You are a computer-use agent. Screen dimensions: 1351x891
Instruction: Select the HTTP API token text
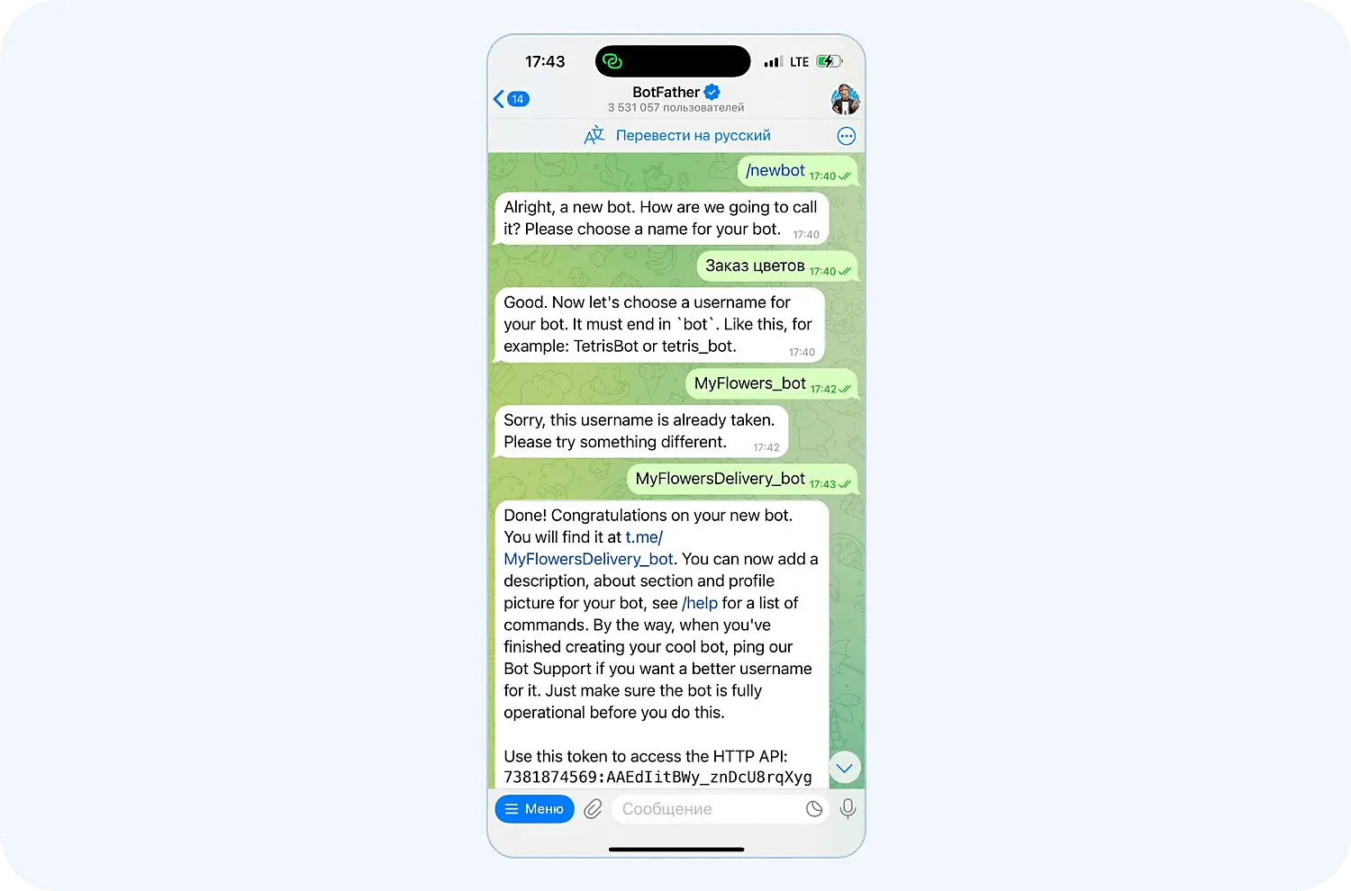click(657, 777)
